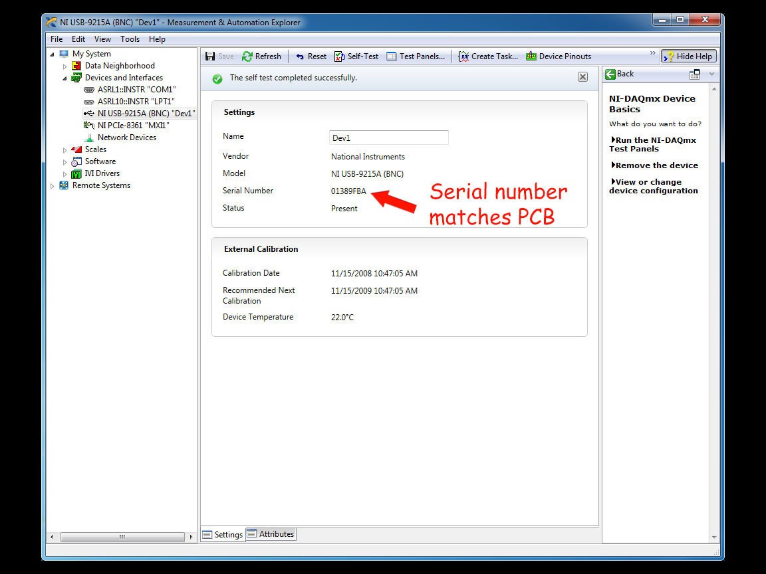Image resolution: width=766 pixels, height=574 pixels.
Task: Click the IVI Drivers icon
Action: [x=76, y=174]
